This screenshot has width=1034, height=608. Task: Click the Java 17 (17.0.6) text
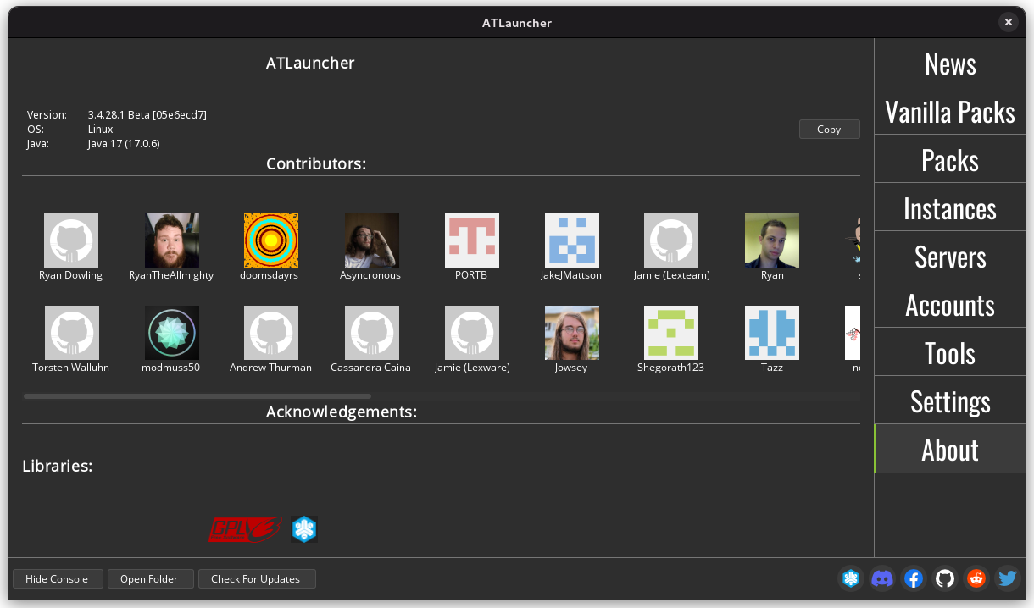pos(124,143)
